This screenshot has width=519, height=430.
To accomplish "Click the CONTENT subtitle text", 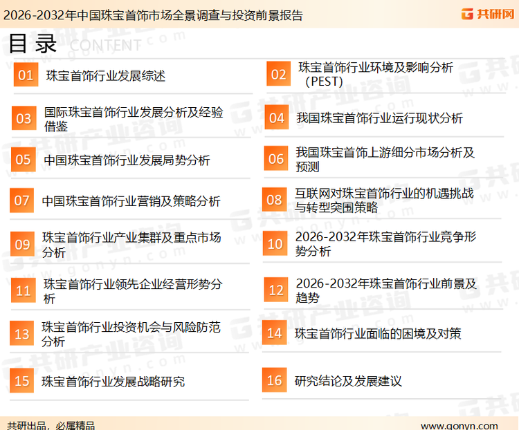I will click(x=106, y=46).
